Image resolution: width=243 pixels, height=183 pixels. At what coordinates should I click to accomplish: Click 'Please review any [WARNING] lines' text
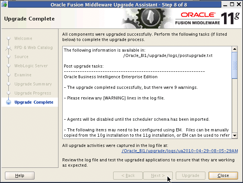[x=114, y=98]
